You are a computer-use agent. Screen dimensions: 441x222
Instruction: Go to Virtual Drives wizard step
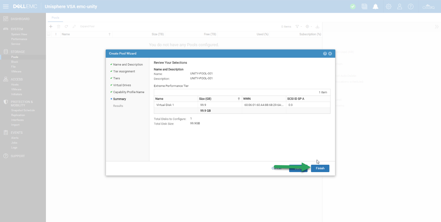122,85
